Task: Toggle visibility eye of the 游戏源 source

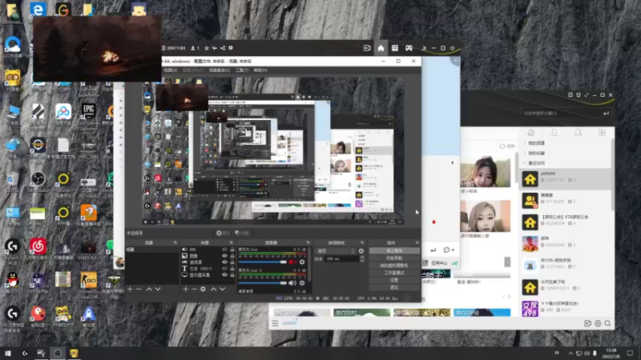Action: (x=224, y=262)
